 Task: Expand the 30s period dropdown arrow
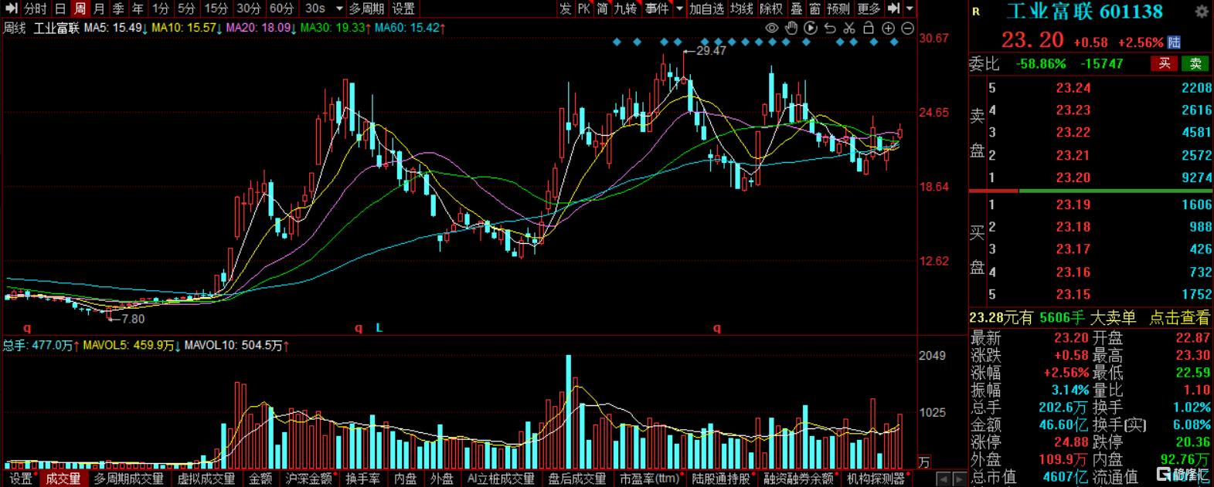338,9
